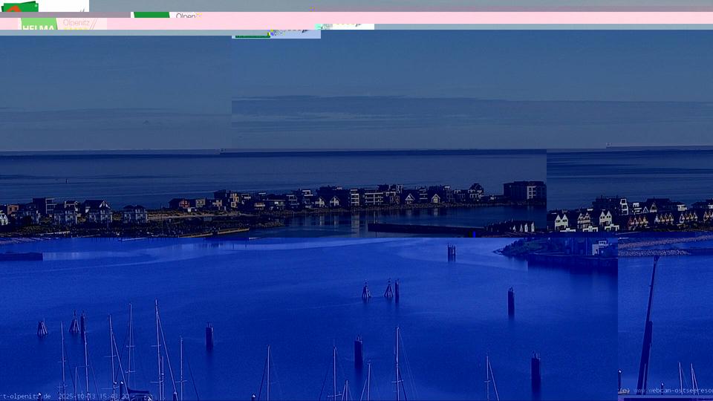Click the Olpenitz text beside HELMA logo
Screen dimensions: 713x401
click(x=79, y=24)
